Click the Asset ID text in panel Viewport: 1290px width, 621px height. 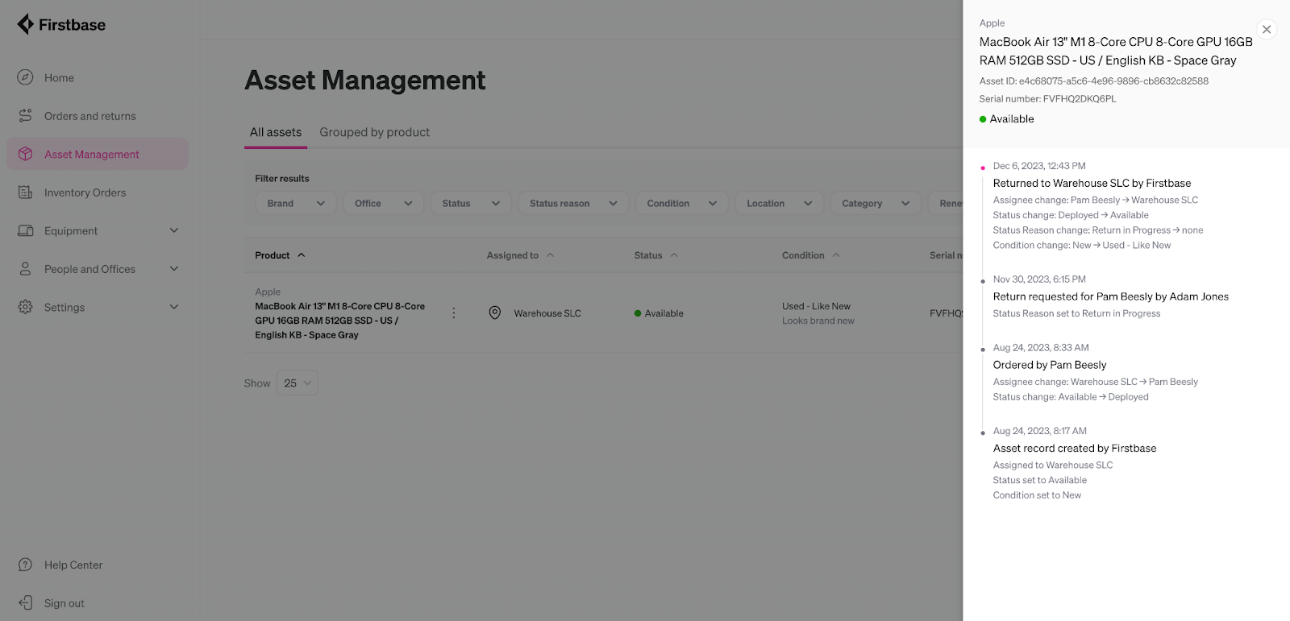point(1093,81)
